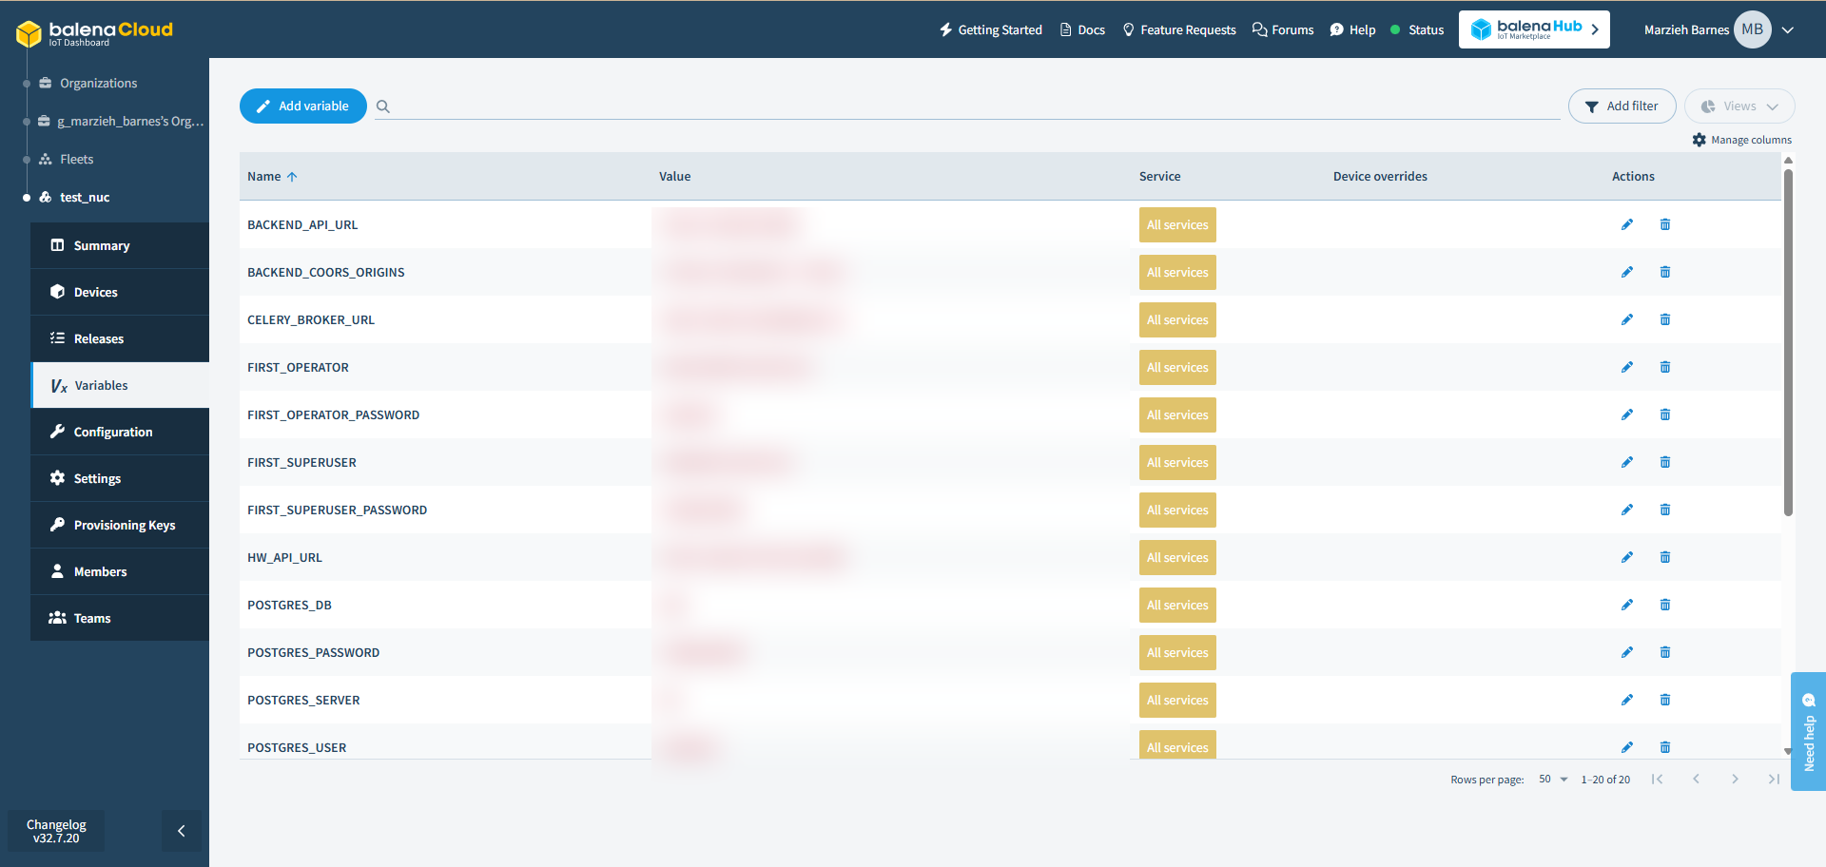Open the Teams section

[x=120, y=618]
